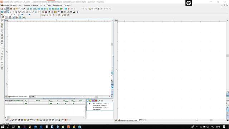Open the Справка menu
Image resolution: width=229 pixels, height=129 pixels.
pyautogui.click(x=67, y=5)
